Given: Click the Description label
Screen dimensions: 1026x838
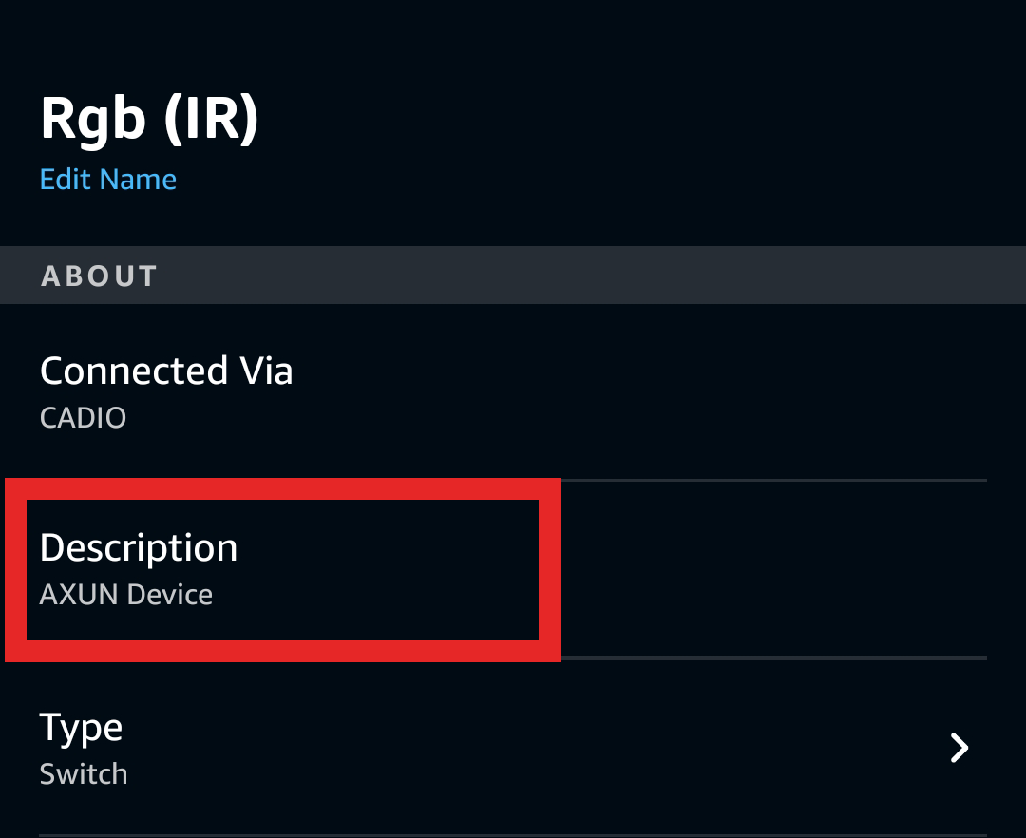Looking at the screenshot, I should click(139, 548).
